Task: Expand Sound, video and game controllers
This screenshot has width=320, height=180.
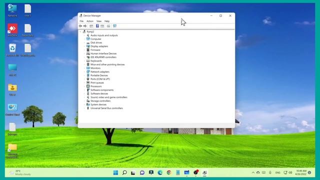Action: click(84, 97)
